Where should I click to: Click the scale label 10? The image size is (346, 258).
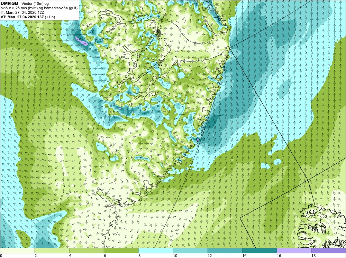(175, 256)
